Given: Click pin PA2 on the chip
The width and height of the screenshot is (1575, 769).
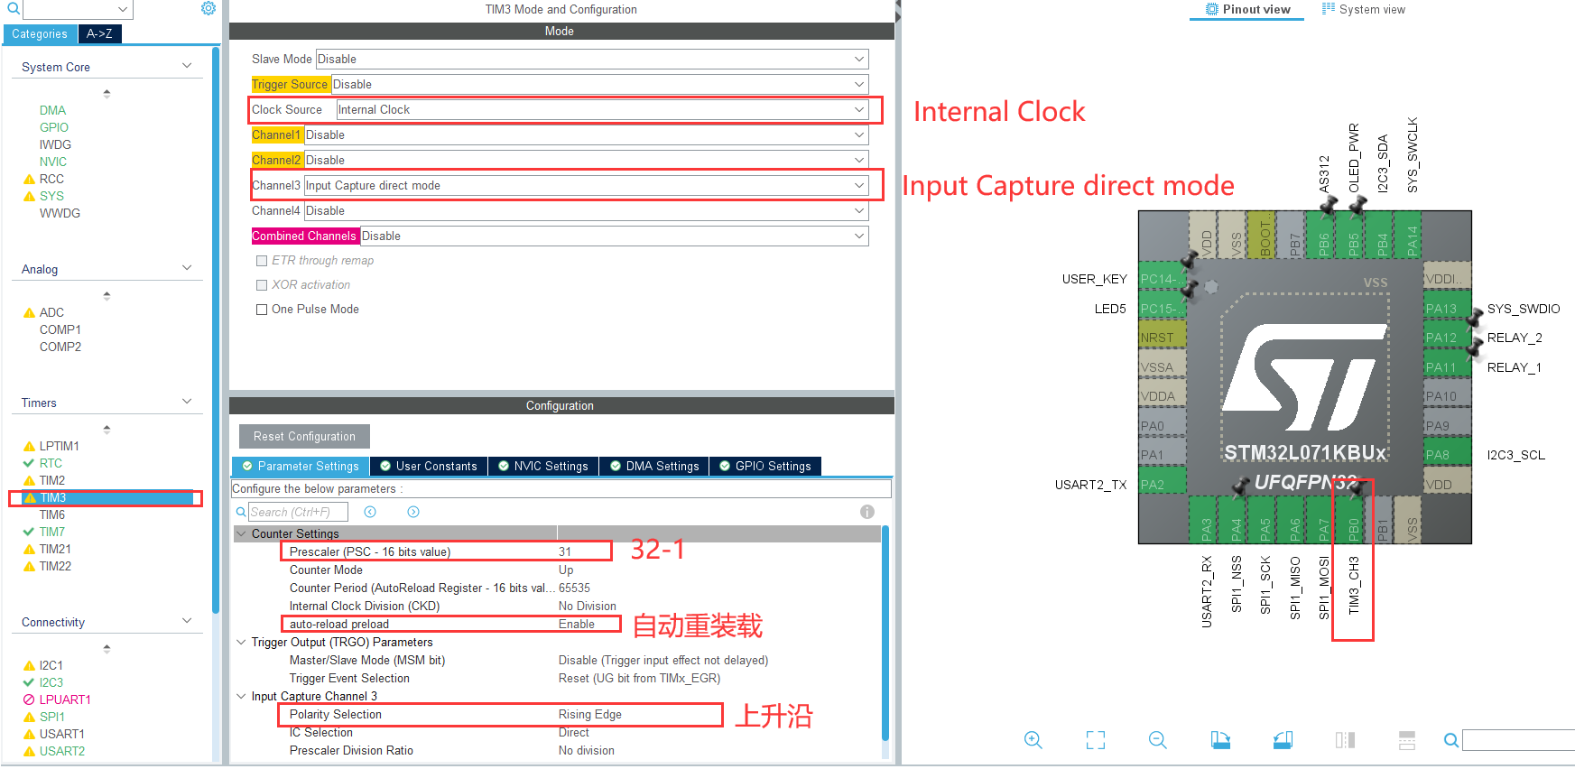Looking at the screenshot, I should click(x=1163, y=485).
